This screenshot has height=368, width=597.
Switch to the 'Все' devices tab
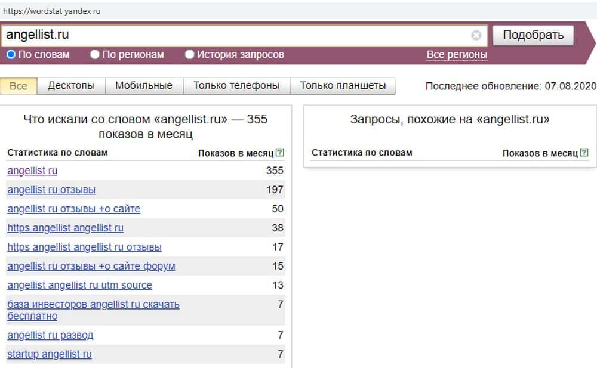pos(19,85)
